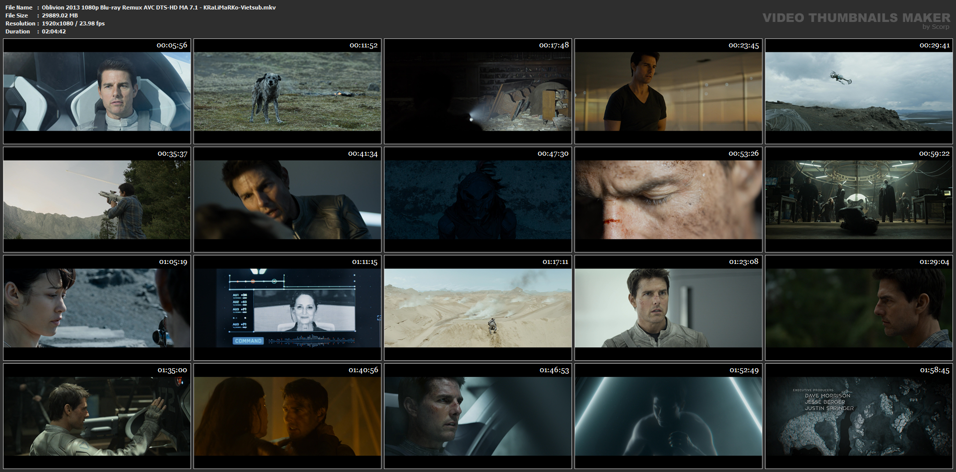Select the dark ruins thumbnail at 00:17:48
Viewport: 956px width, 472px height.
(478, 91)
